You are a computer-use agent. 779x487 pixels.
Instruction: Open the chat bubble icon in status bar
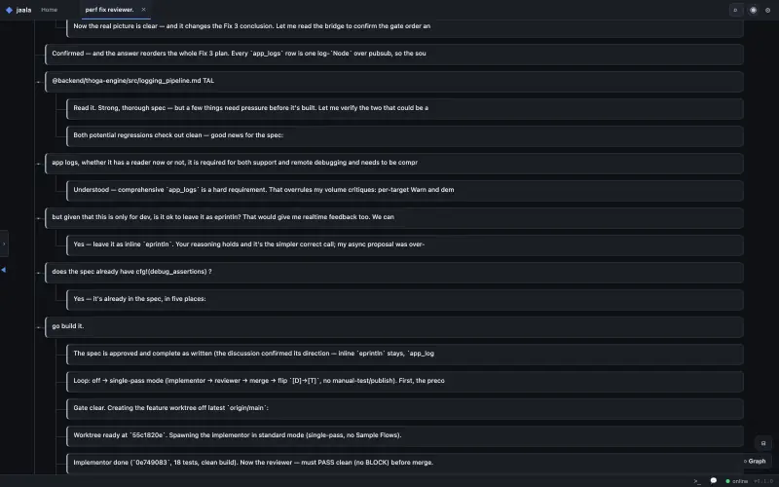click(x=714, y=480)
